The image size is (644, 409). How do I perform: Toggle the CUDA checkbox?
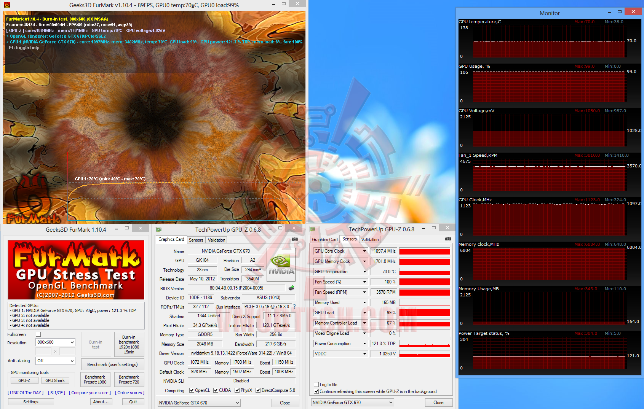216,390
